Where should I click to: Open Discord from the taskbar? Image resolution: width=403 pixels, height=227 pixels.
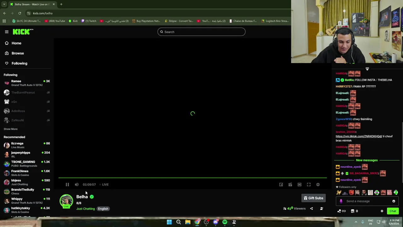[x=215, y=222]
